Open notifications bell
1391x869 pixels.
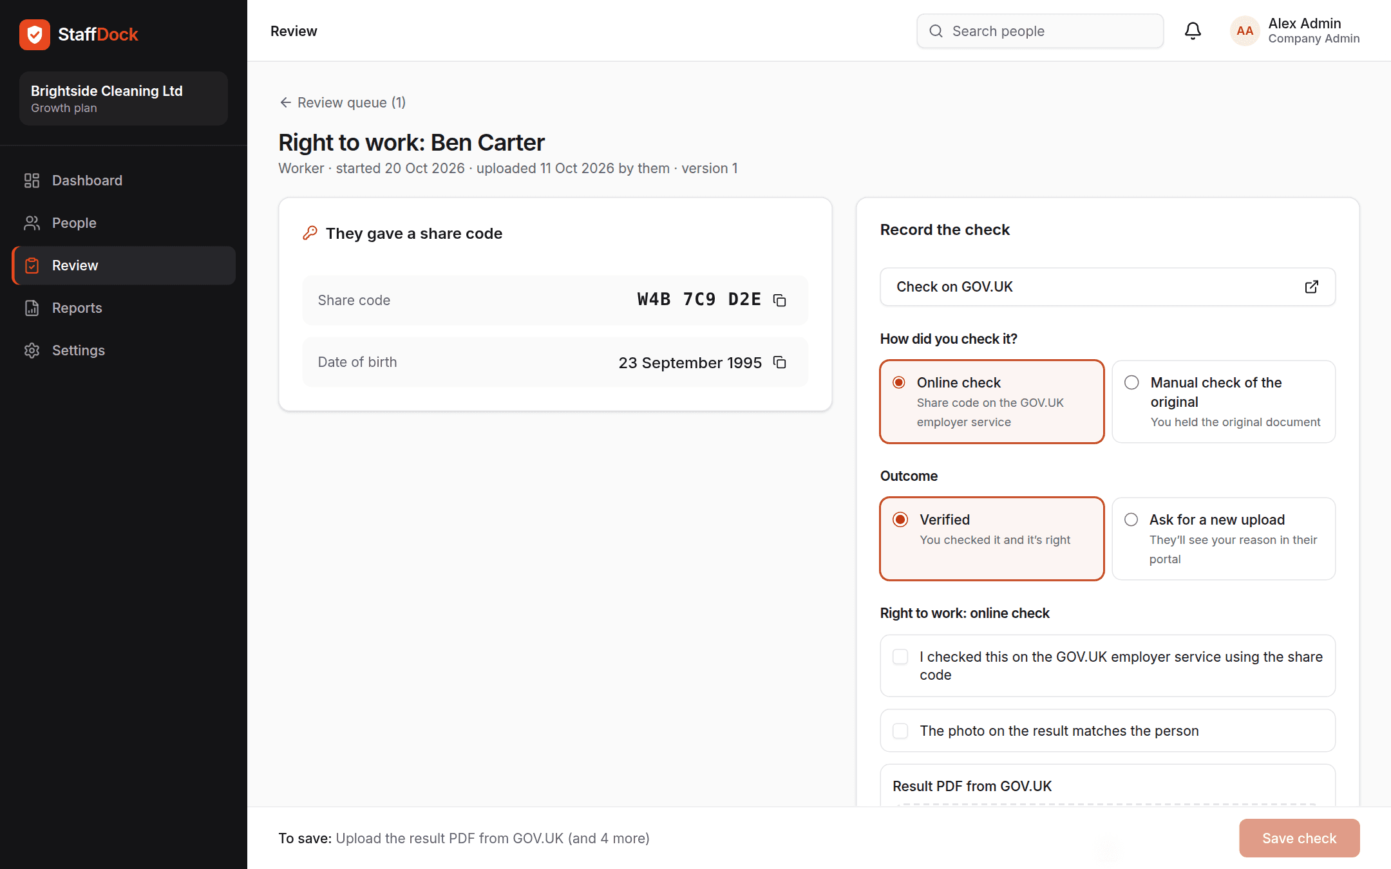click(1193, 31)
